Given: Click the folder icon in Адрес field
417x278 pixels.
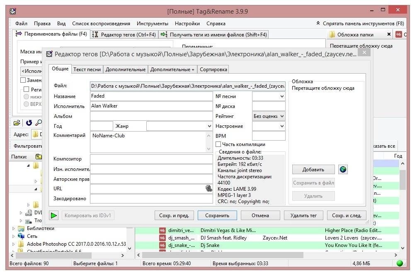Looking at the screenshot, I should point(35,134).
